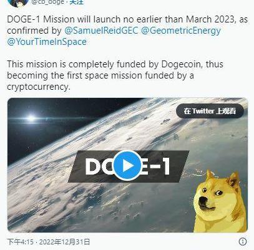The image size is (254, 250).
Task: Open the tweet timestamp 下午4:15
Action: coord(20,242)
